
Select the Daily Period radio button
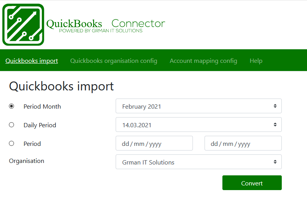point(12,125)
